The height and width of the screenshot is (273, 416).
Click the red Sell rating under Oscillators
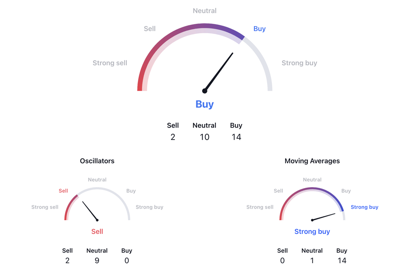[x=97, y=231]
